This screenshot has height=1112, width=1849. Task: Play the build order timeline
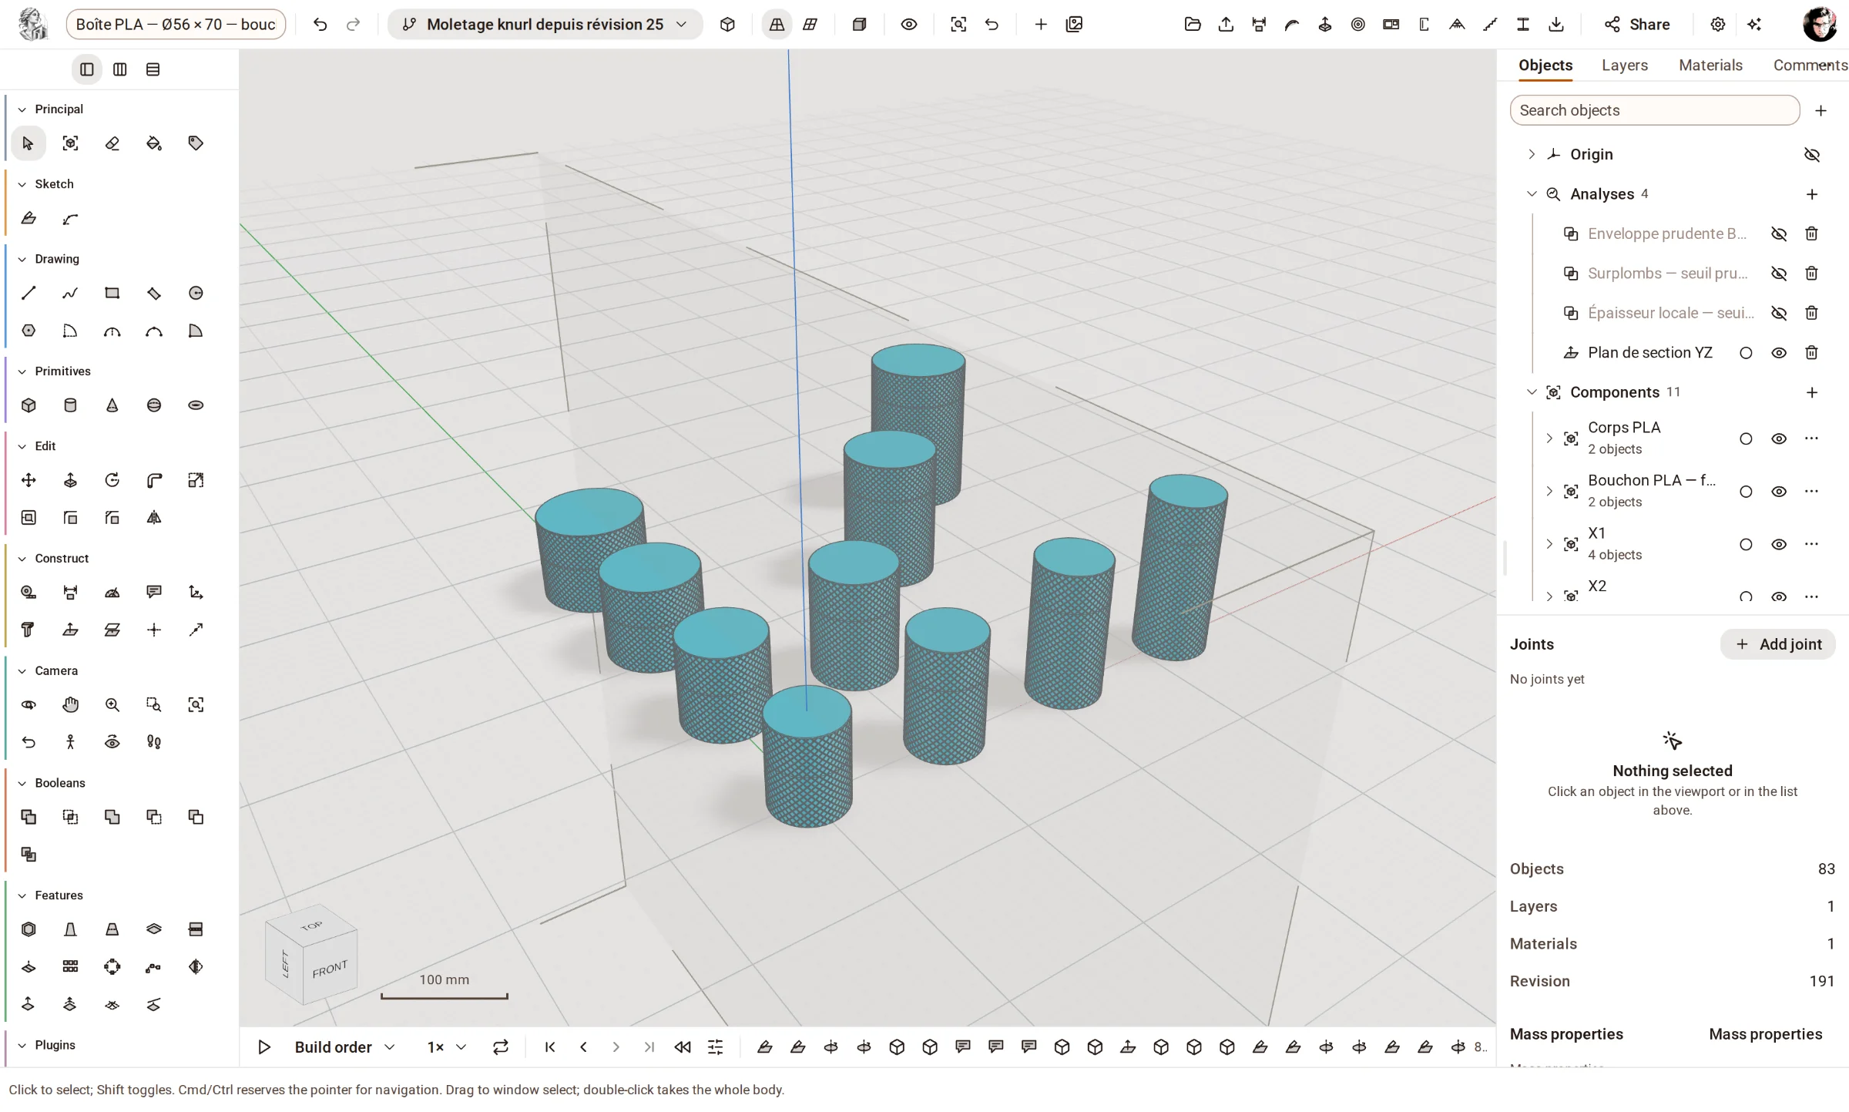pyautogui.click(x=264, y=1046)
